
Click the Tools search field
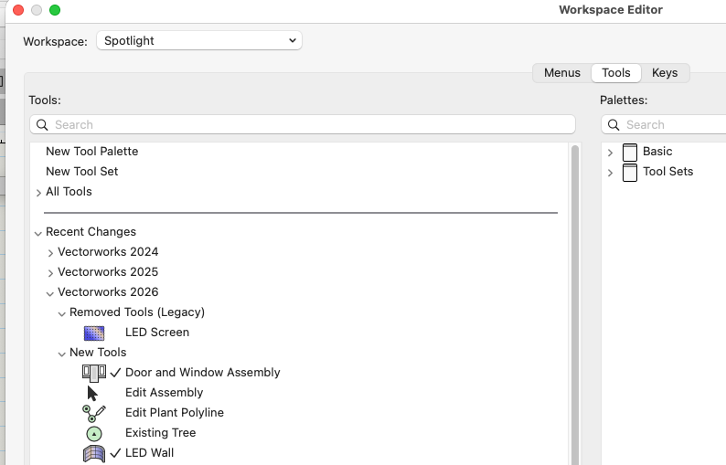point(302,124)
